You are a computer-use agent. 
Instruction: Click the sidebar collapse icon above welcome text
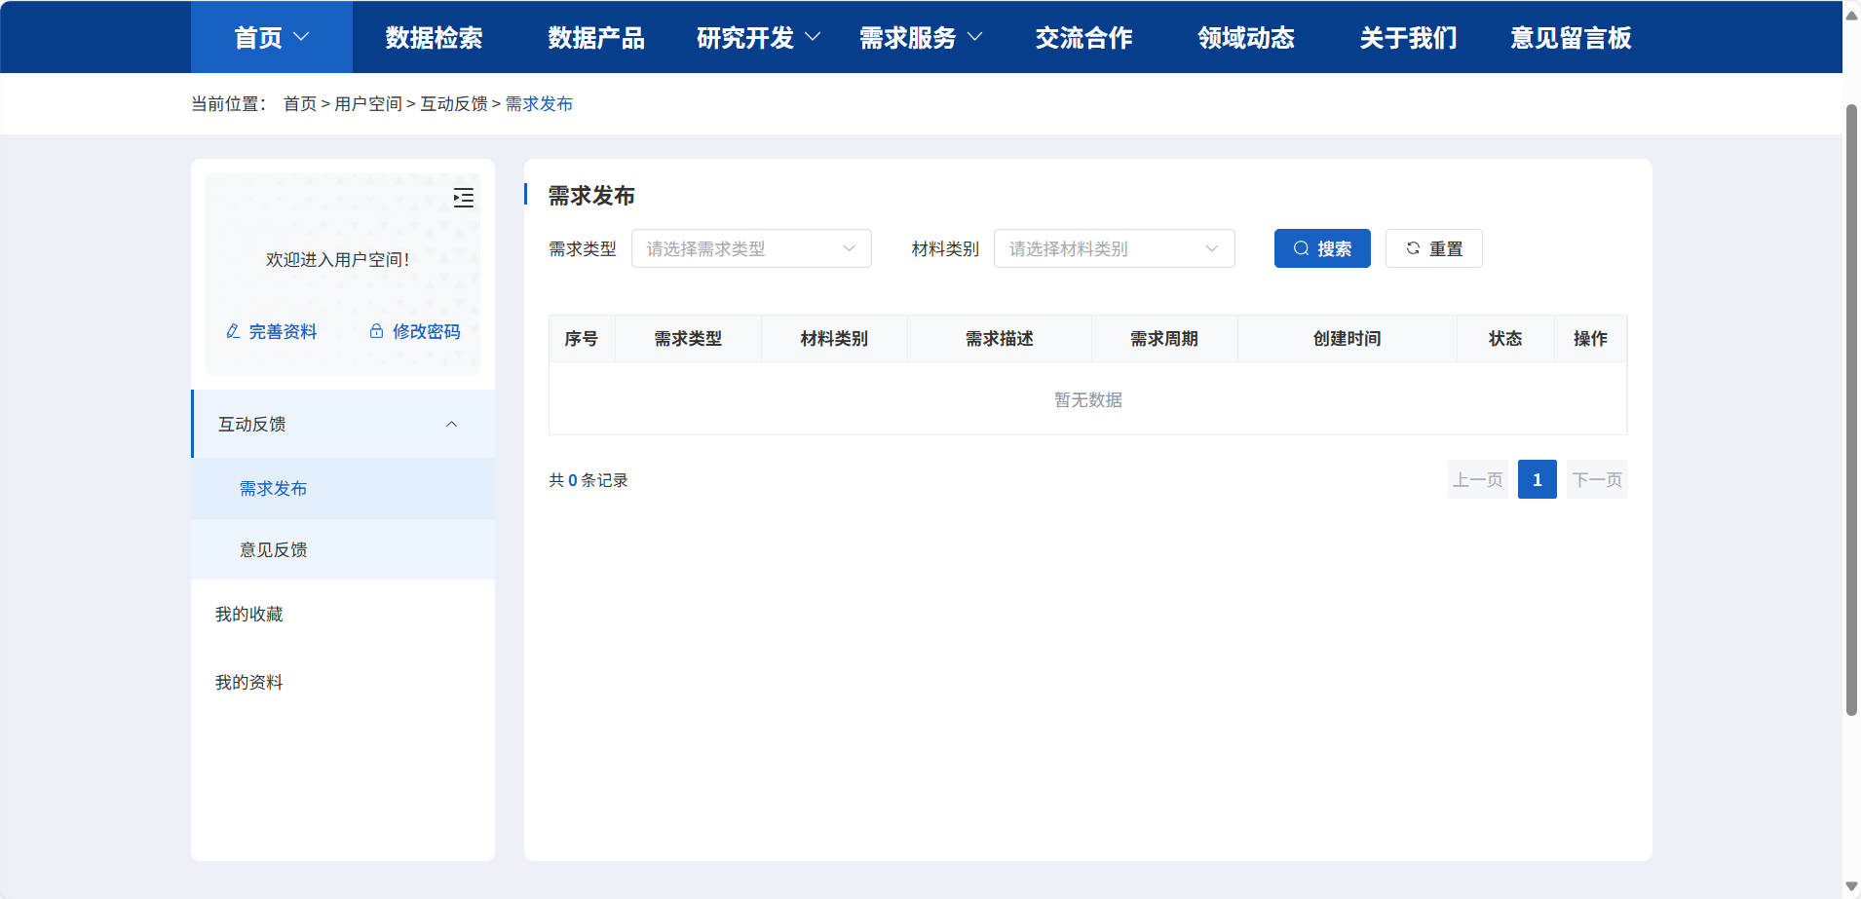(464, 198)
